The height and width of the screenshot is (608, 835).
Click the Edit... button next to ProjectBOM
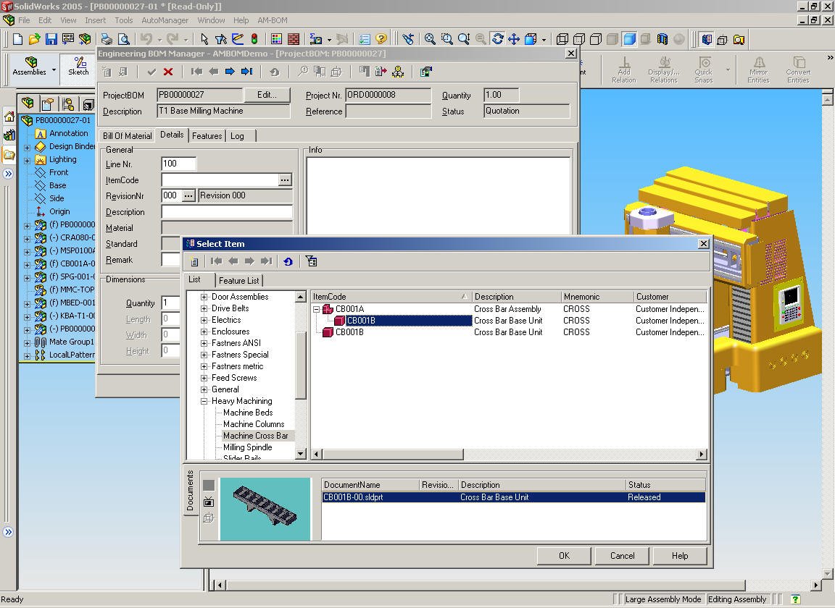(x=267, y=95)
